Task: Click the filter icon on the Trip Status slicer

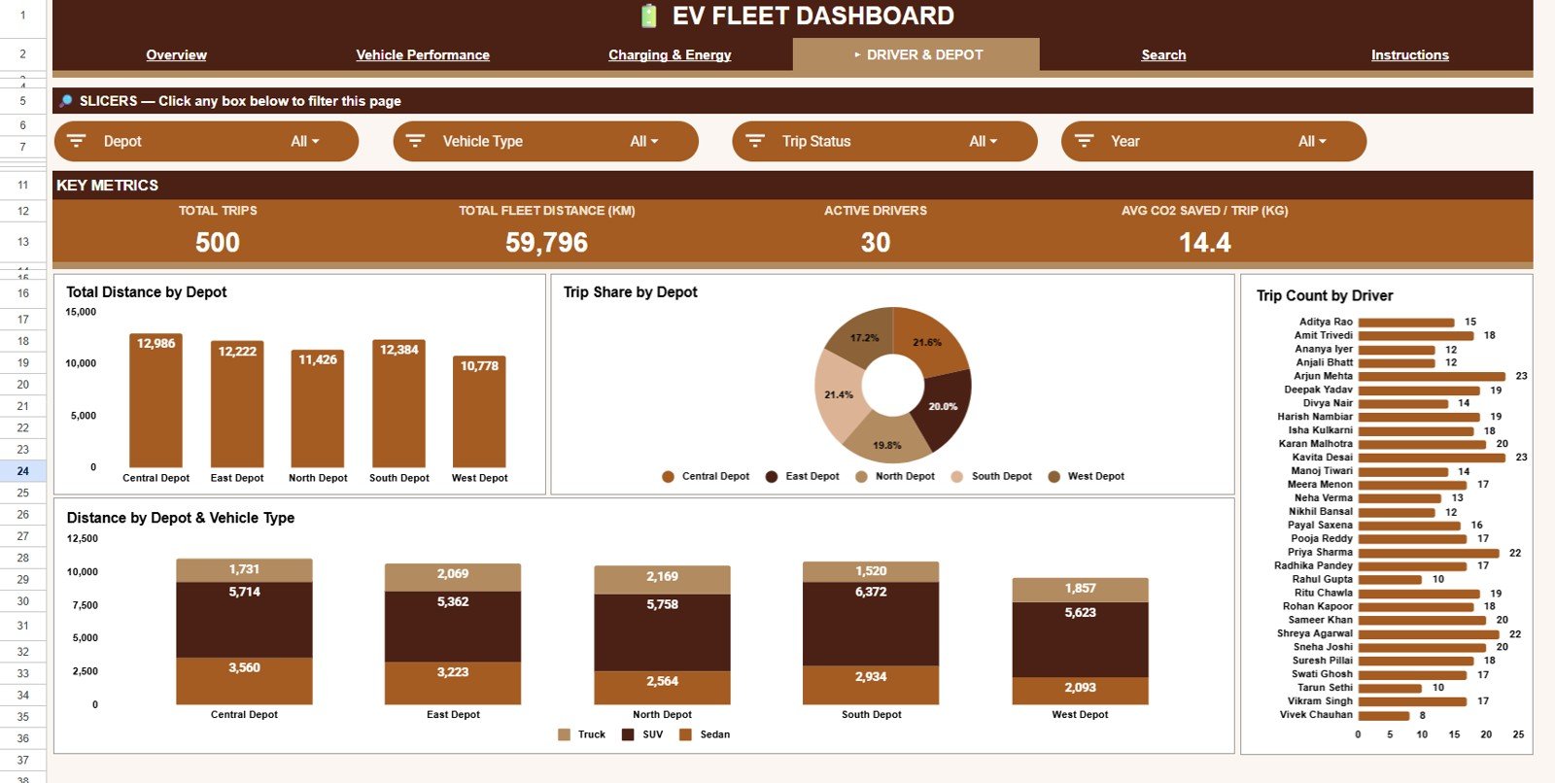Action: [x=754, y=141]
